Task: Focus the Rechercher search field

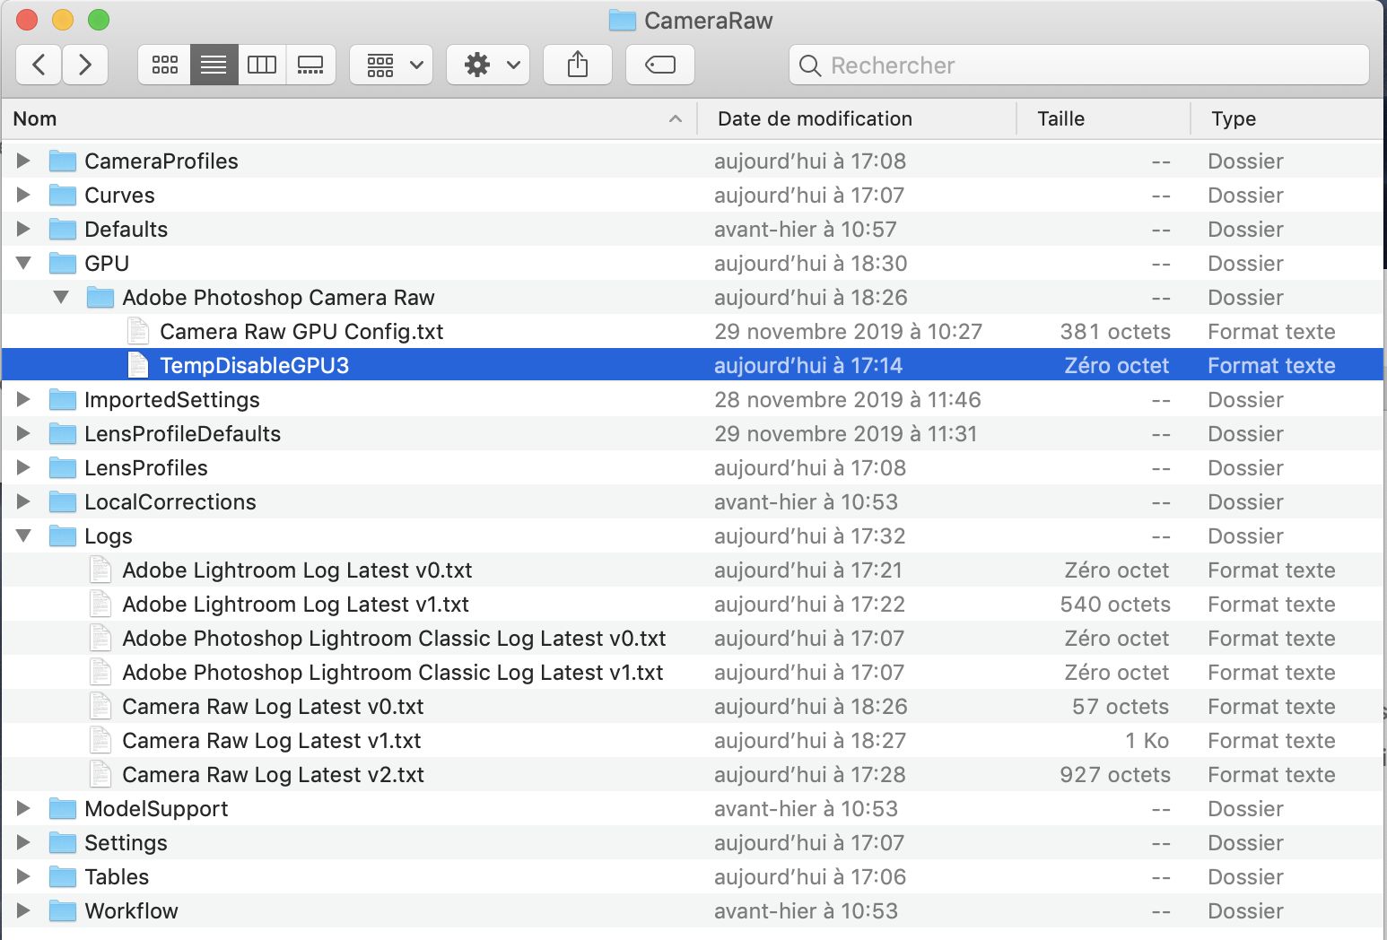Action: pyautogui.click(x=1079, y=65)
